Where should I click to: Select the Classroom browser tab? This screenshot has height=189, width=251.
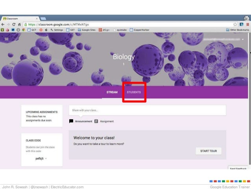click(20, 19)
